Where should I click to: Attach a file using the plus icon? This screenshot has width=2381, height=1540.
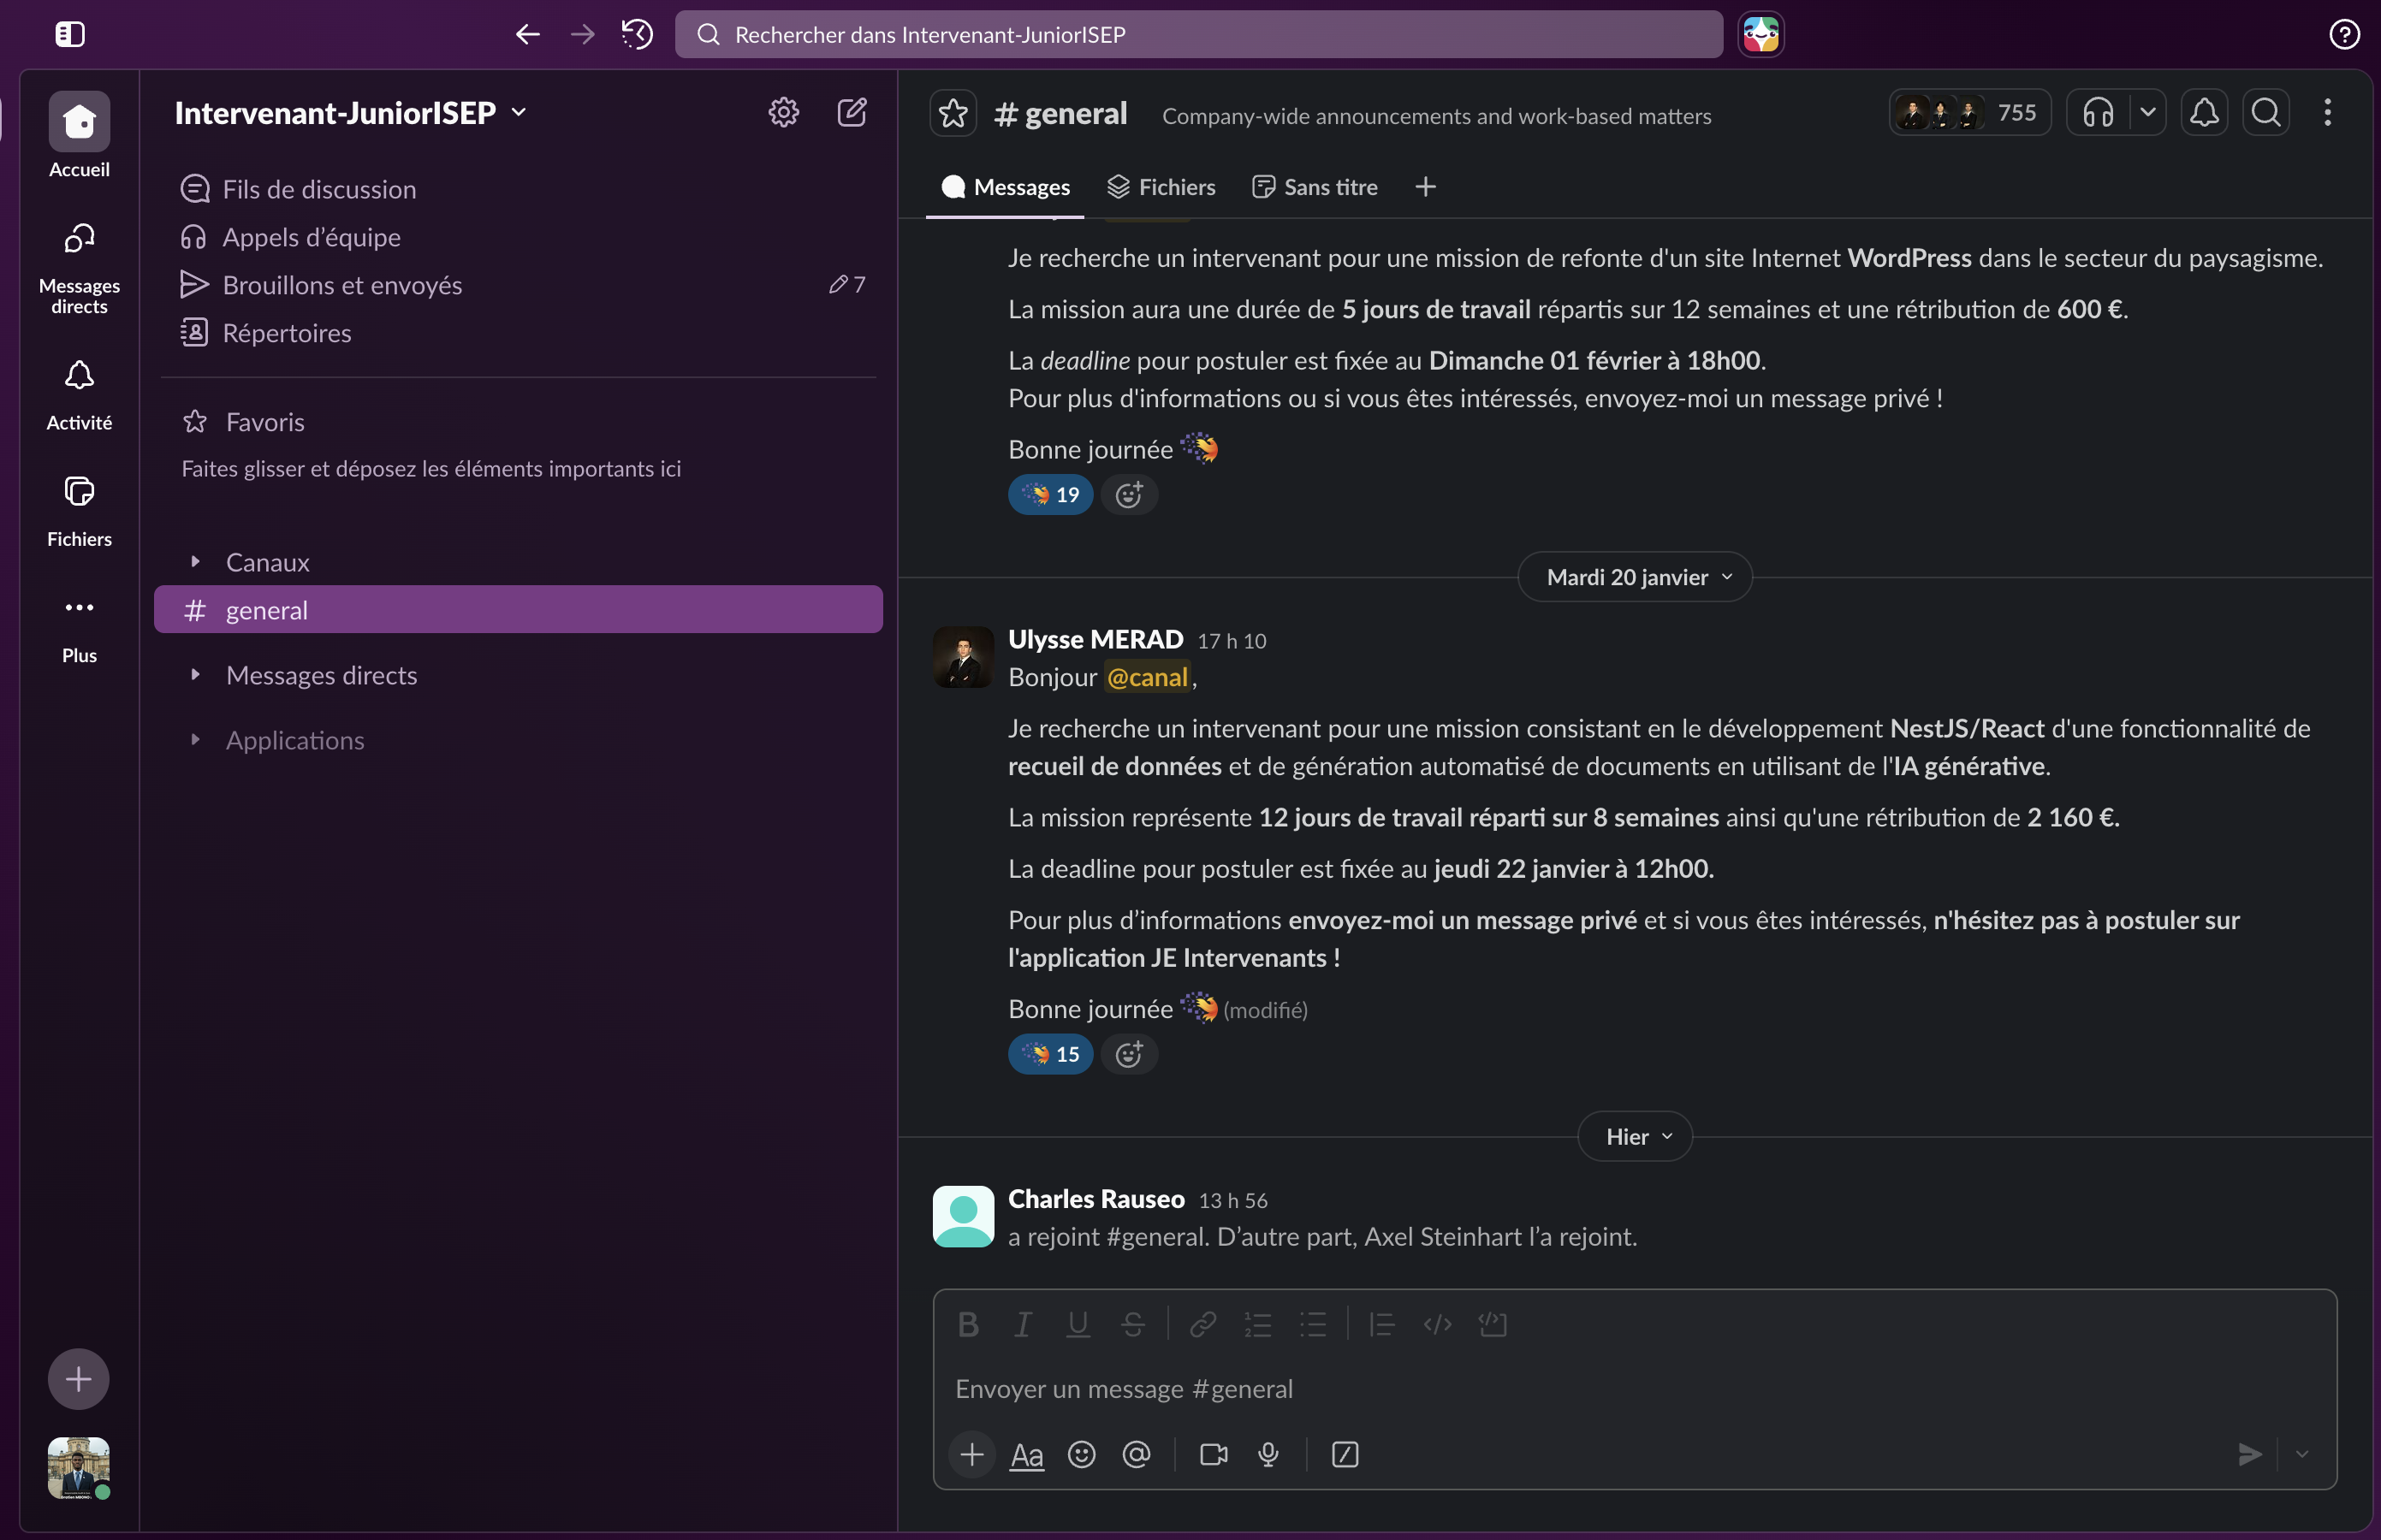971,1455
